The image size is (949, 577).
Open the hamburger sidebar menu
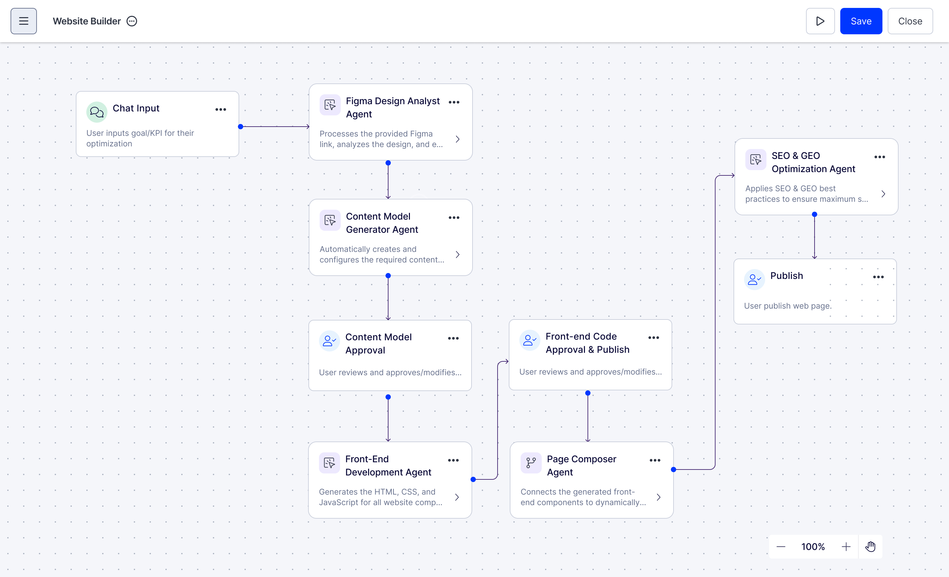[23, 21]
